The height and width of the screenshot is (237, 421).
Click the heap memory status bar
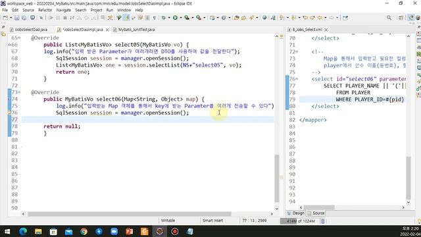click(299, 221)
